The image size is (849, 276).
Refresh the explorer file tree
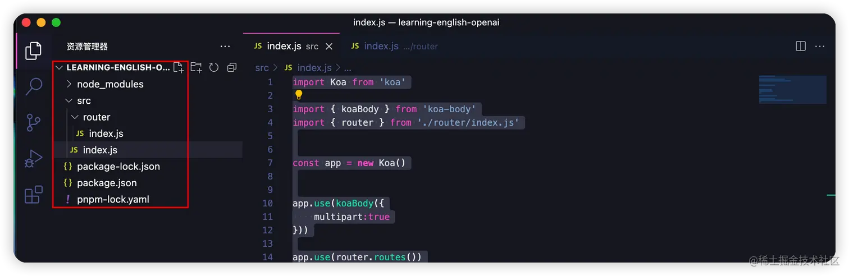(x=213, y=67)
